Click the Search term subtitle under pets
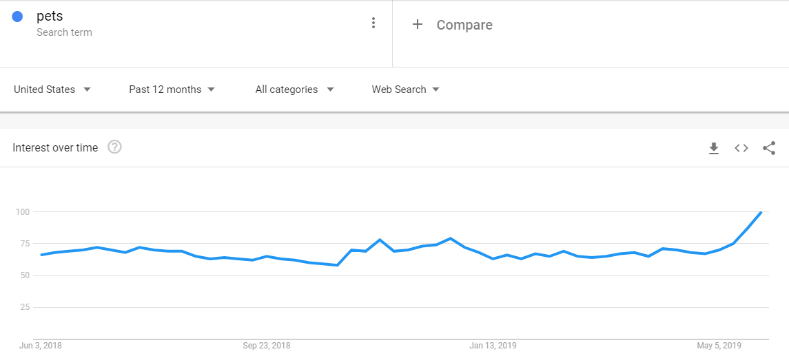This screenshot has height=356, width=789. 64,32
